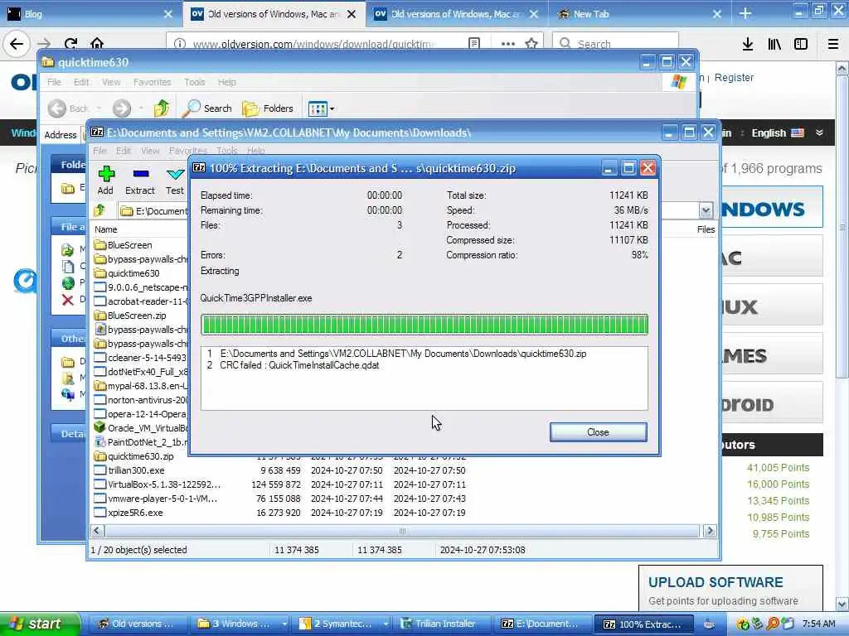Open File menu in quicktime630 Explorer
The width and height of the screenshot is (849, 636).
tap(54, 82)
